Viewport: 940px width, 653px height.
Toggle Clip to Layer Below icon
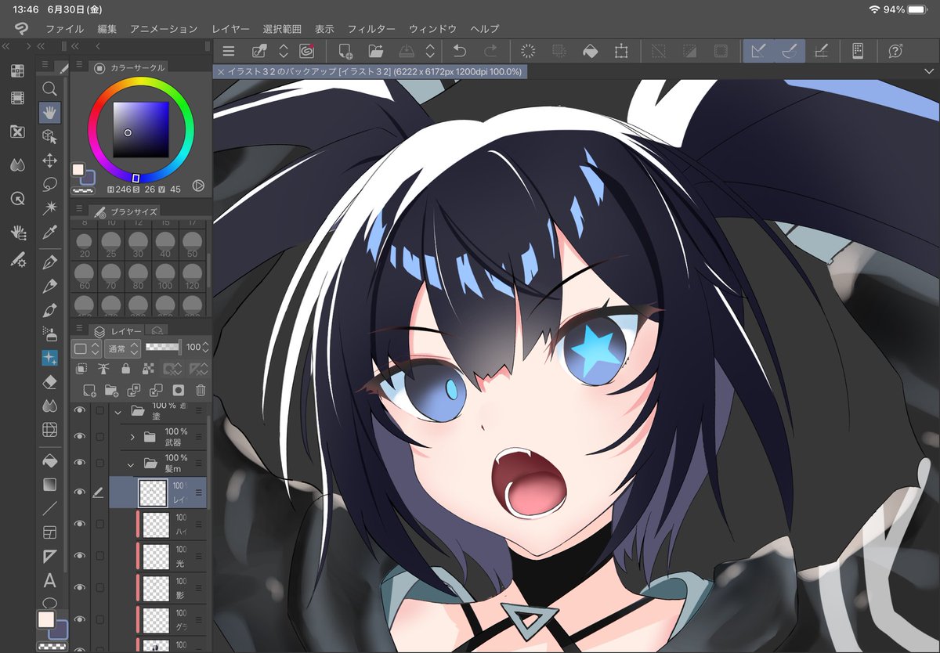click(x=81, y=369)
